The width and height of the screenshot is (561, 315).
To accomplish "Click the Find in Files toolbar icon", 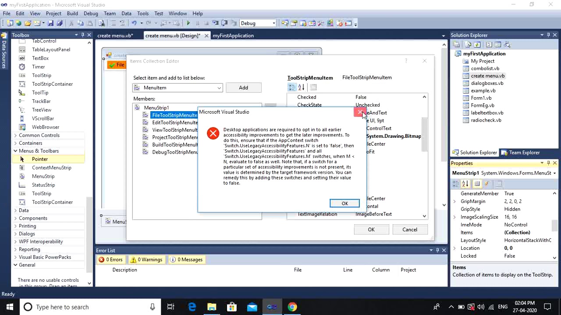I will coord(102,23).
